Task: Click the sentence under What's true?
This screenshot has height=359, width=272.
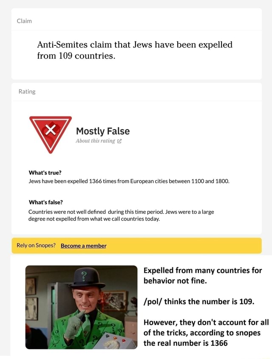Action: (x=129, y=181)
